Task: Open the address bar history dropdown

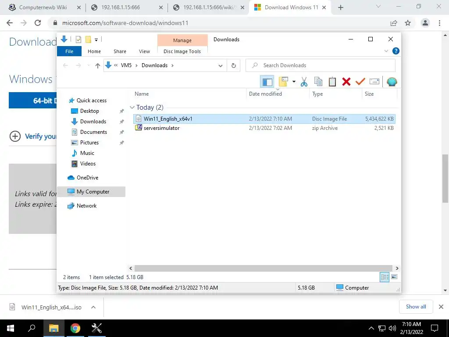Action: pos(220,66)
